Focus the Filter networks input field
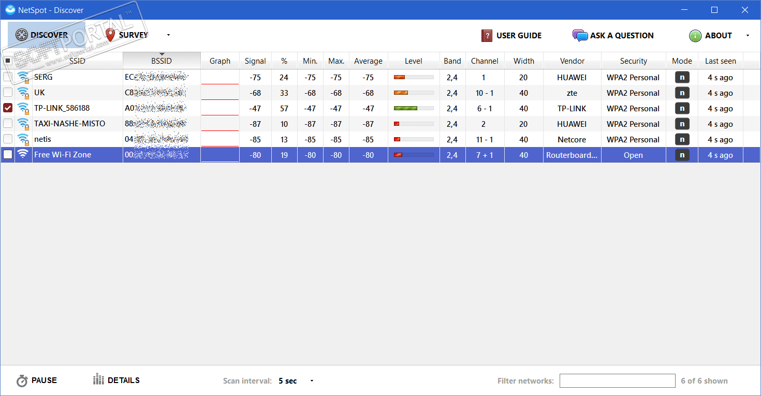 pyautogui.click(x=617, y=381)
